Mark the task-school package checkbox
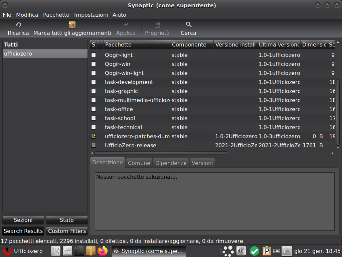The width and height of the screenshot is (342, 257). click(94, 118)
